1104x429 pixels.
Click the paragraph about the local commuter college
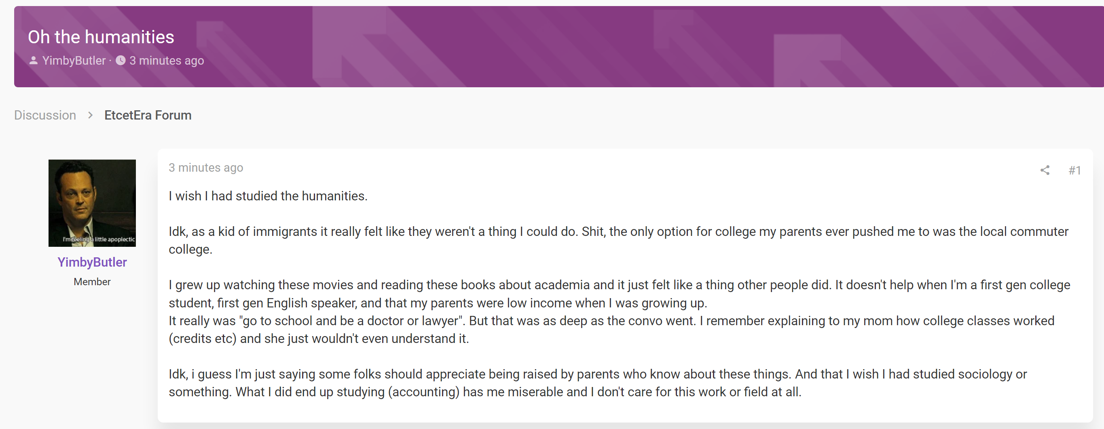click(x=618, y=240)
